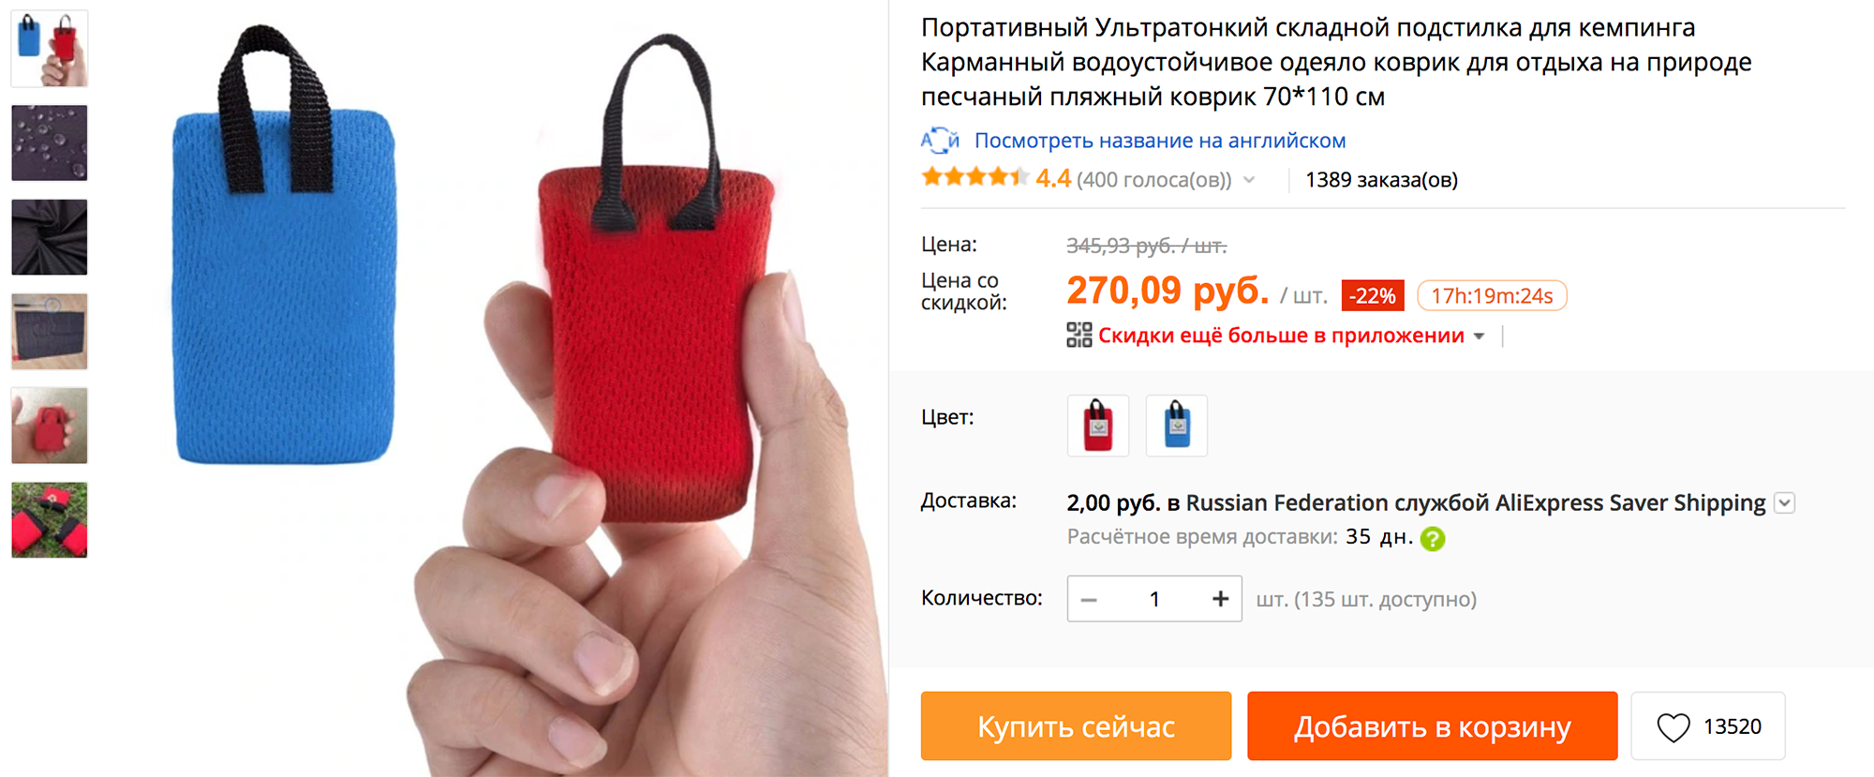Click 'Купить сейчас' button
Screen dimensions: 1874x777
click(x=1076, y=726)
